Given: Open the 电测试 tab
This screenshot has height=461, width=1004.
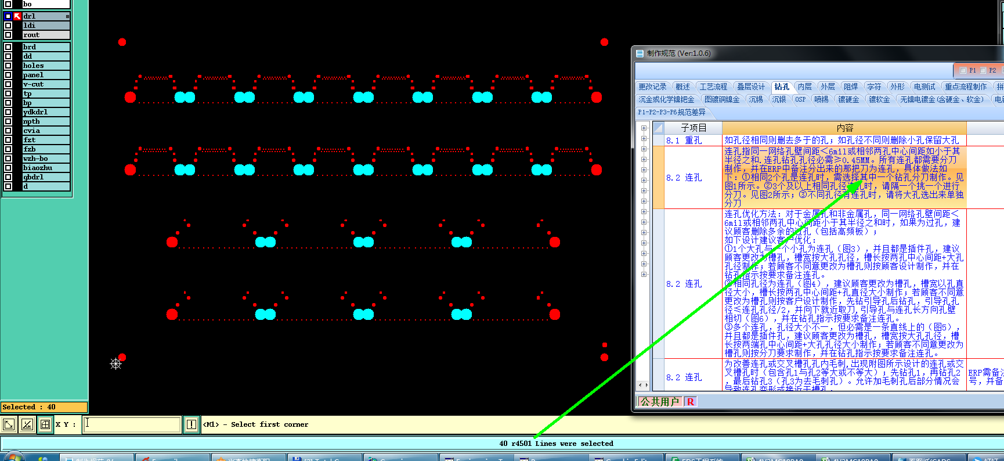Looking at the screenshot, I should coord(924,87).
